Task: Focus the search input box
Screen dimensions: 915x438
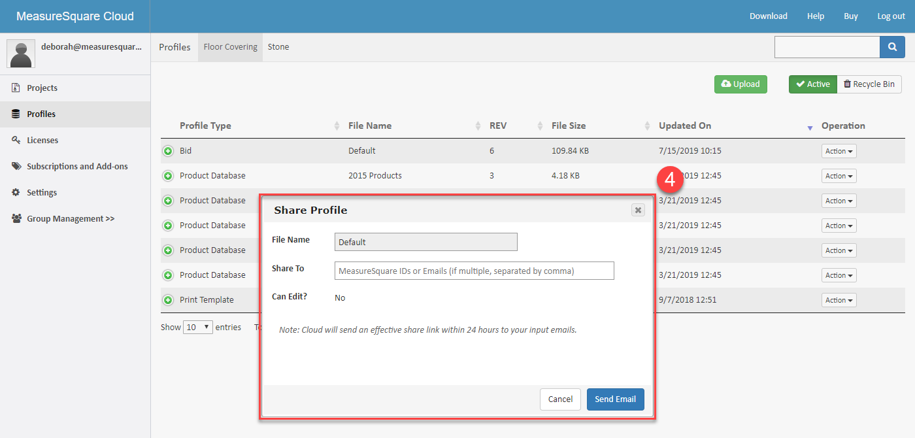Action: pos(827,47)
